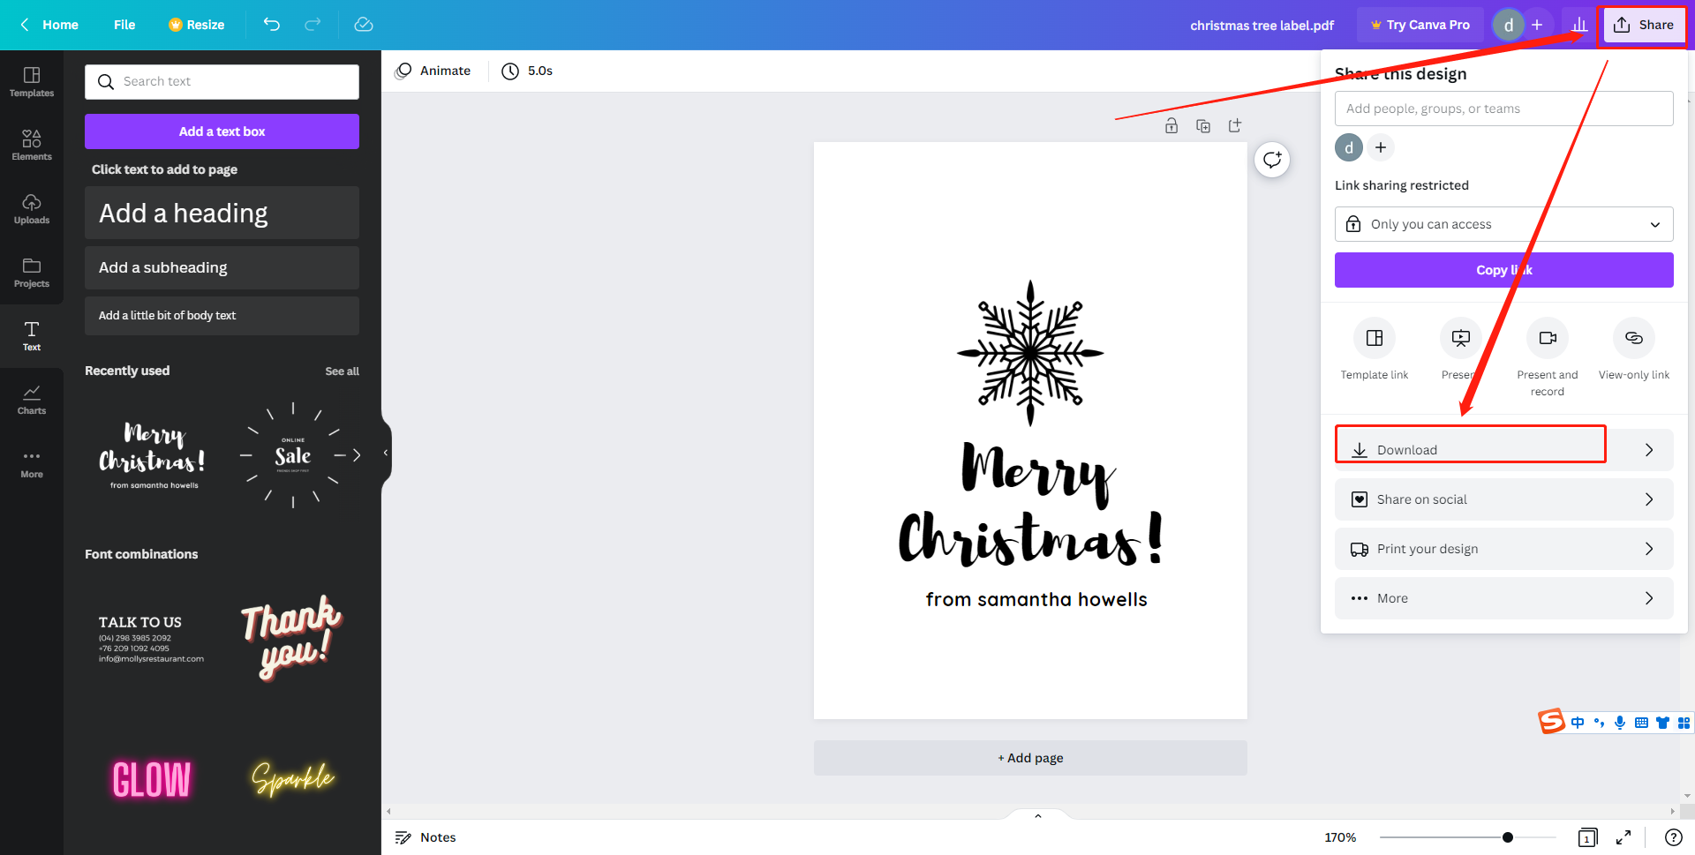Image resolution: width=1695 pixels, height=855 pixels.
Task: Expand the Download option
Action: 1504,450
